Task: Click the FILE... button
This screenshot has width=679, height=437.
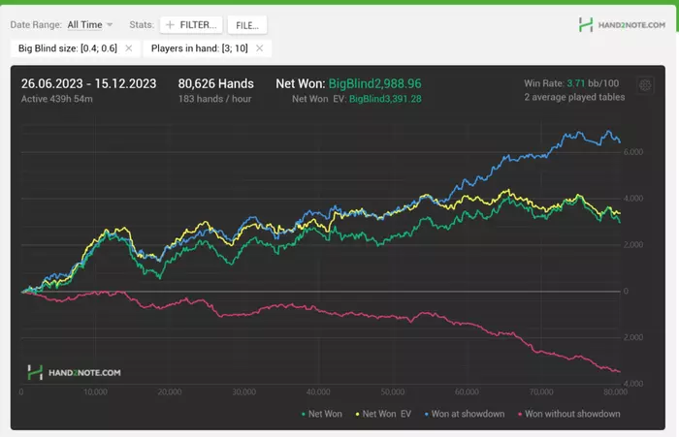Action: (247, 25)
